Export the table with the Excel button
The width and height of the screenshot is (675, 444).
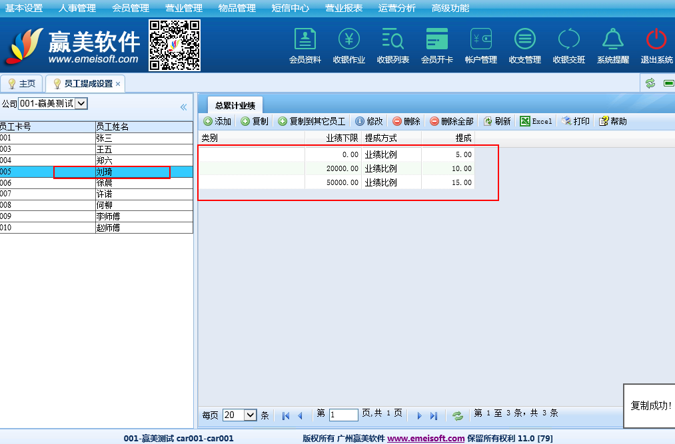point(536,121)
